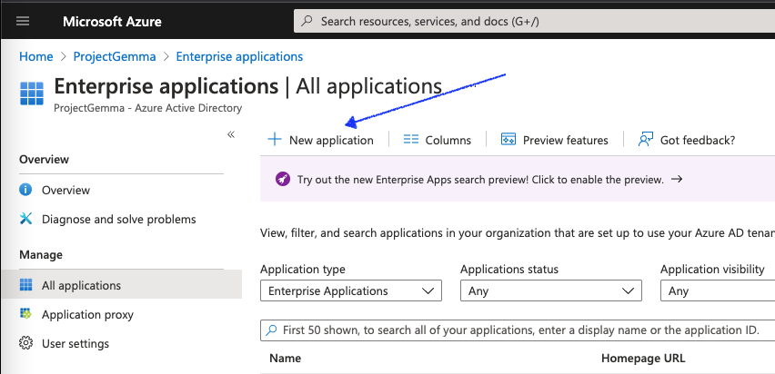Click the All applications grid icon in sidebar
This screenshot has height=374, width=775.
coord(25,285)
